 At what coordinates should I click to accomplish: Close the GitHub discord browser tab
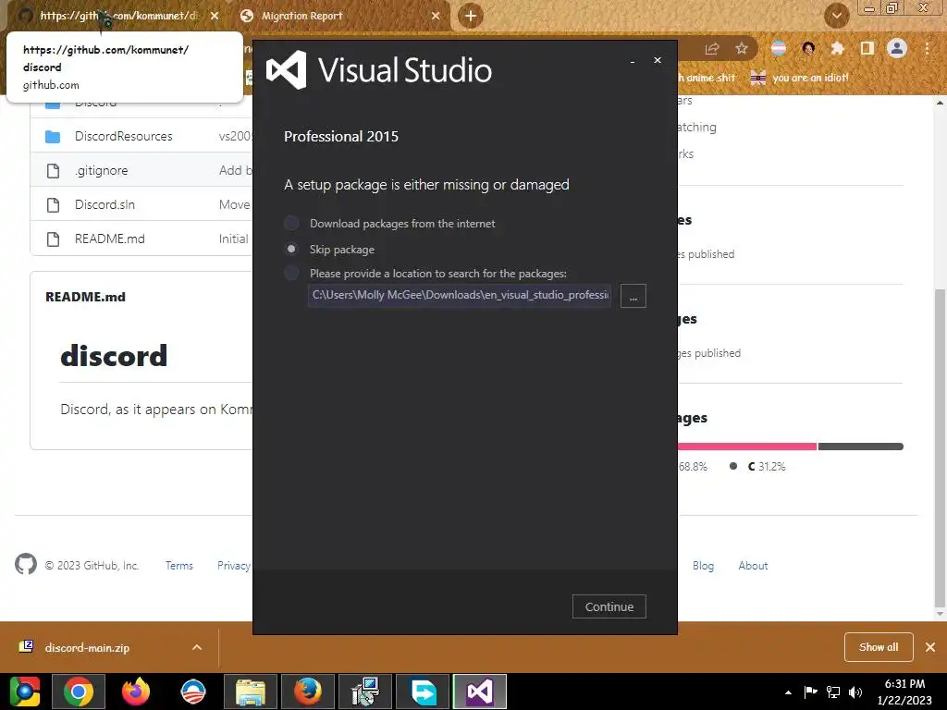[x=215, y=16]
